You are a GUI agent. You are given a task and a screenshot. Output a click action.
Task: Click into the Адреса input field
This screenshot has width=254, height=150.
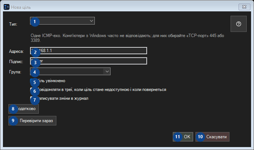(89, 51)
